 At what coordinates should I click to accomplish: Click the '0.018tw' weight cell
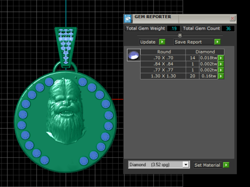point(208,58)
